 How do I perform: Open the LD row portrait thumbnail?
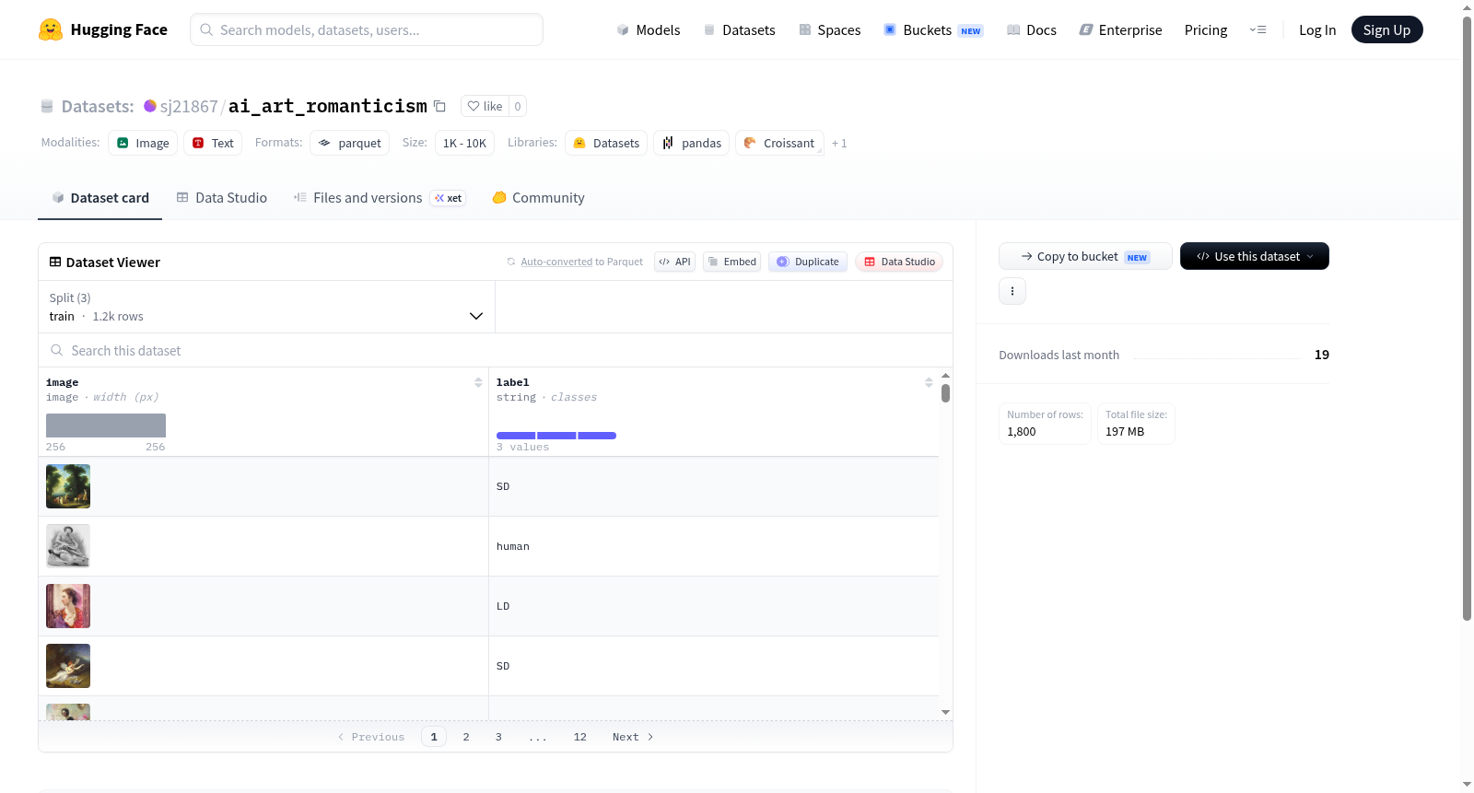tap(68, 606)
